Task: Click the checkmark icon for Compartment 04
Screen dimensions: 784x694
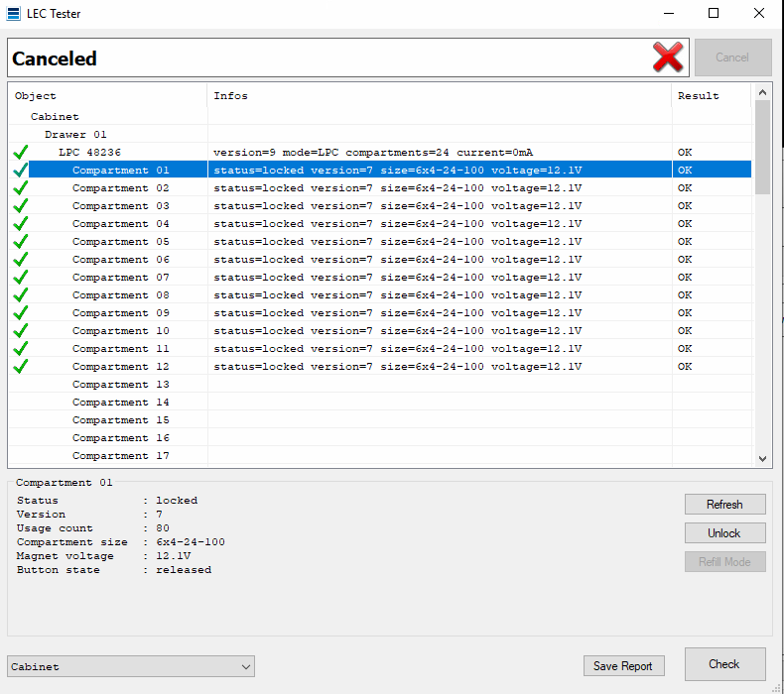Action: point(21,223)
